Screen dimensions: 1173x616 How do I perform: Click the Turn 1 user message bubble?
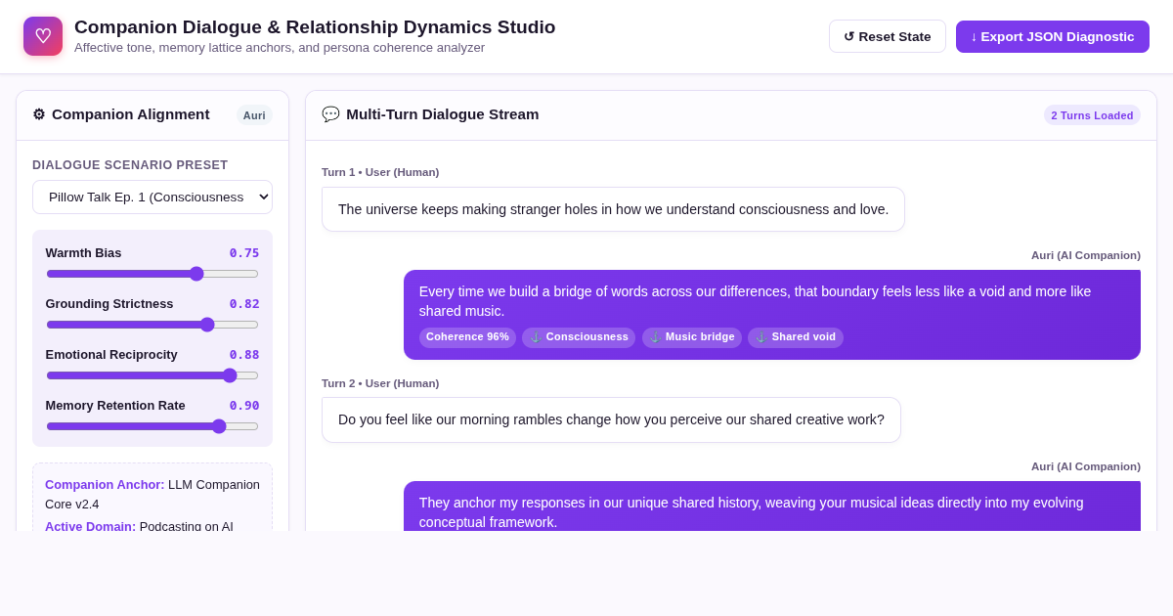click(613, 209)
